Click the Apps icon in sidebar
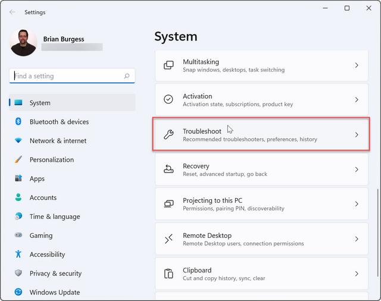This screenshot has height=301, width=381. [18, 178]
